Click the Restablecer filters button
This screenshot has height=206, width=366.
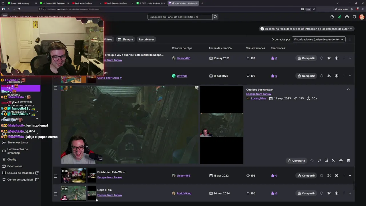[x=146, y=39]
